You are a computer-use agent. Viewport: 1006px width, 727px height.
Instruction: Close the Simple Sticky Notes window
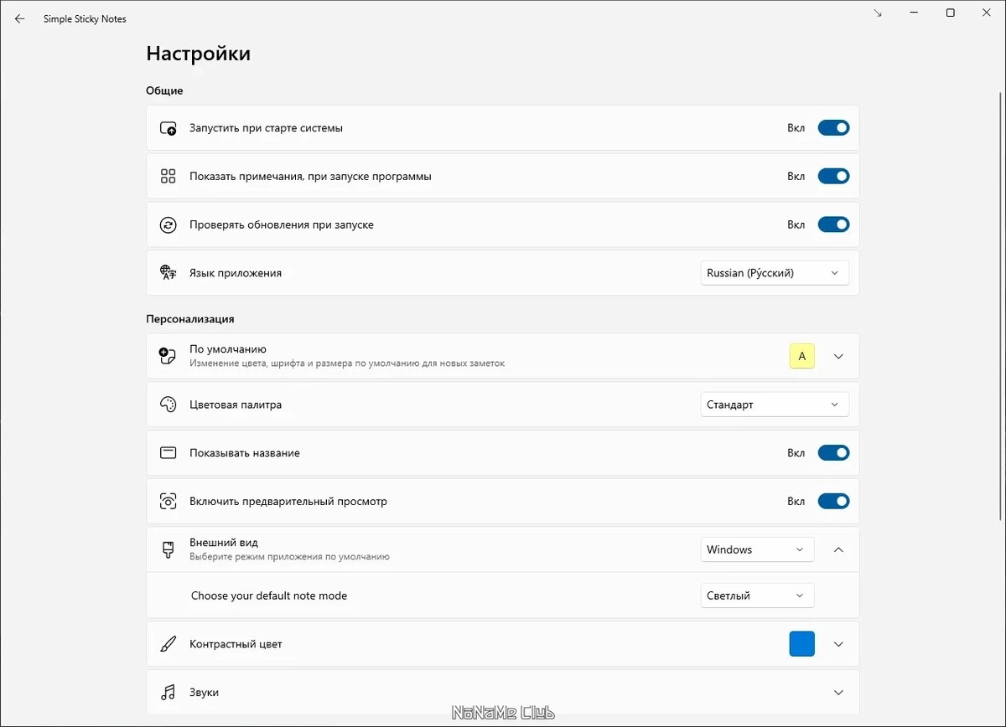point(987,13)
